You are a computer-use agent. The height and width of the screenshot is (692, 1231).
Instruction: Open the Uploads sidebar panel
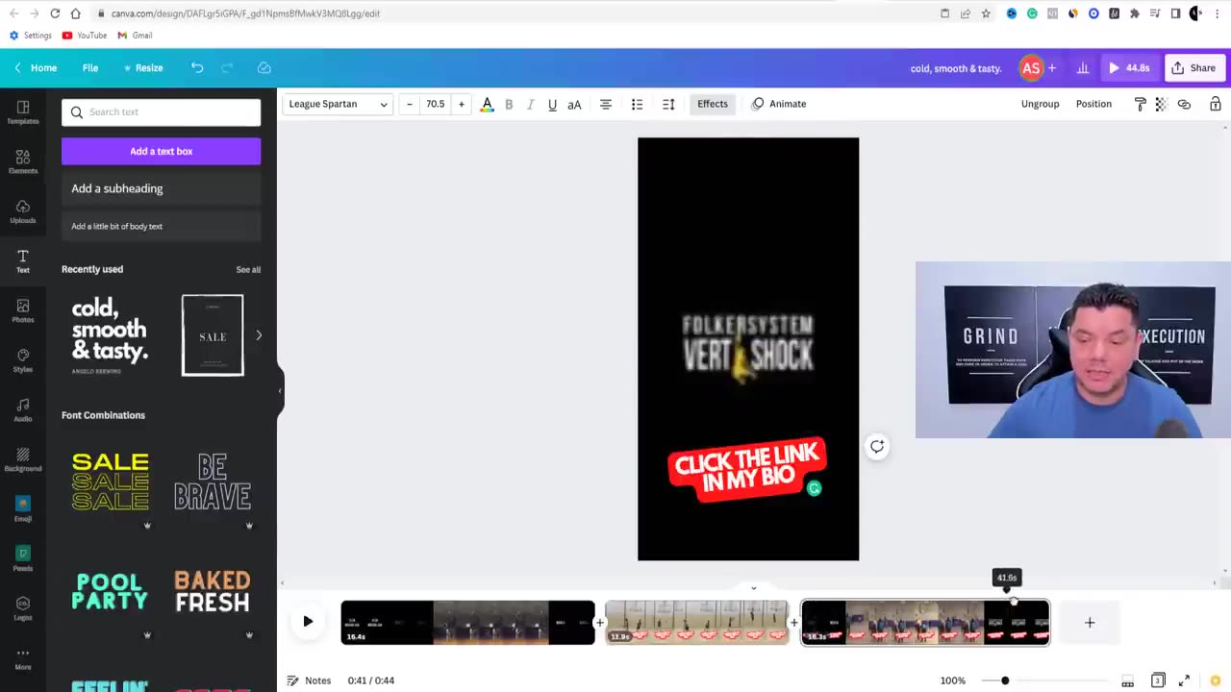coord(23,211)
